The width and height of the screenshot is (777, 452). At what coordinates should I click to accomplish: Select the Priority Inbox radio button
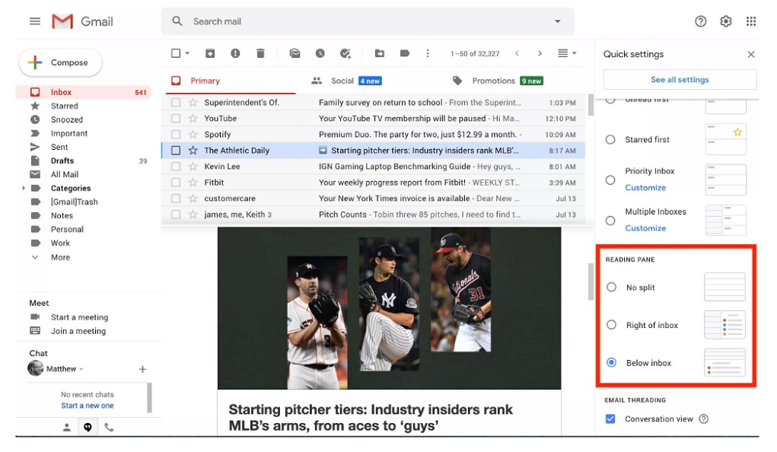click(610, 180)
